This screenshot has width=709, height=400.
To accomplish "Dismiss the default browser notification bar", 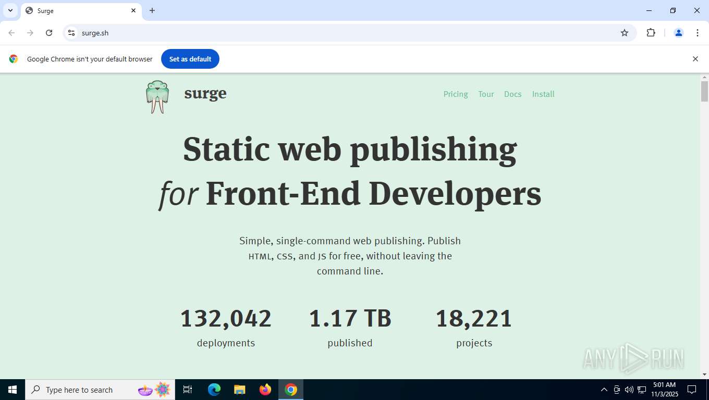I will tap(695, 59).
